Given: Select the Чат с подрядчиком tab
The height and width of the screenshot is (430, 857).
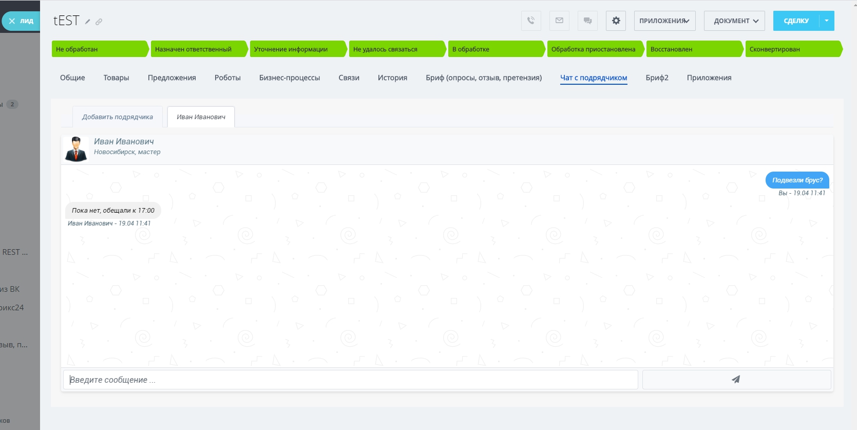Looking at the screenshot, I should (x=594, y=78).
